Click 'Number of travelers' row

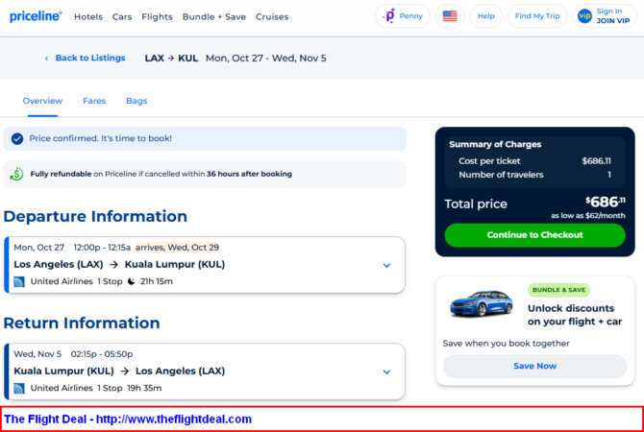click(x=534, y=175)
